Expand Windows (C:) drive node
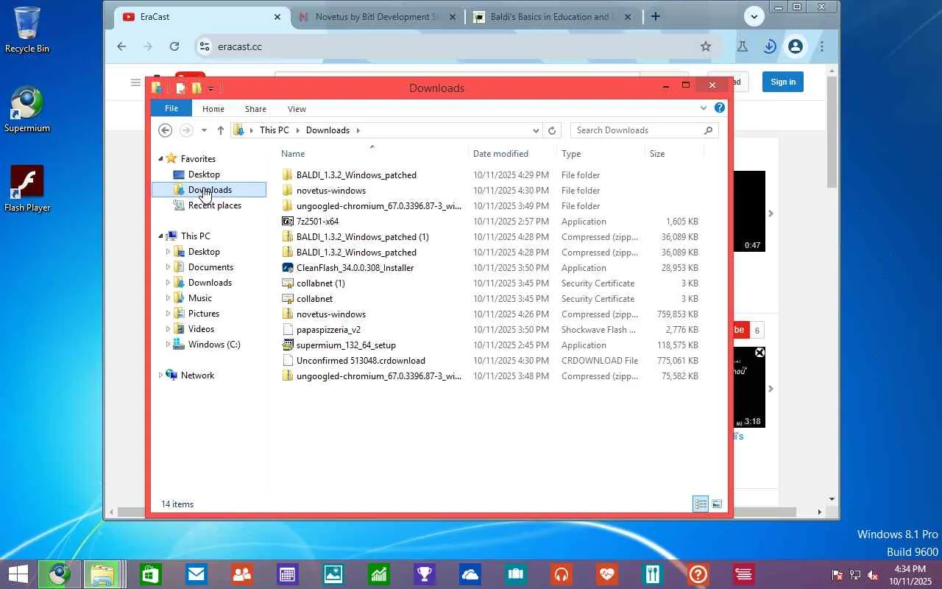Viewport: 942px width, 589px height. pos(168,345)
